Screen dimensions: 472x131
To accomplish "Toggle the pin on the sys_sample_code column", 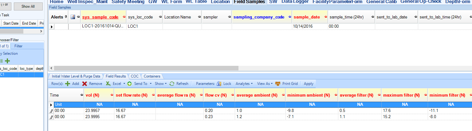I will 123,17.
